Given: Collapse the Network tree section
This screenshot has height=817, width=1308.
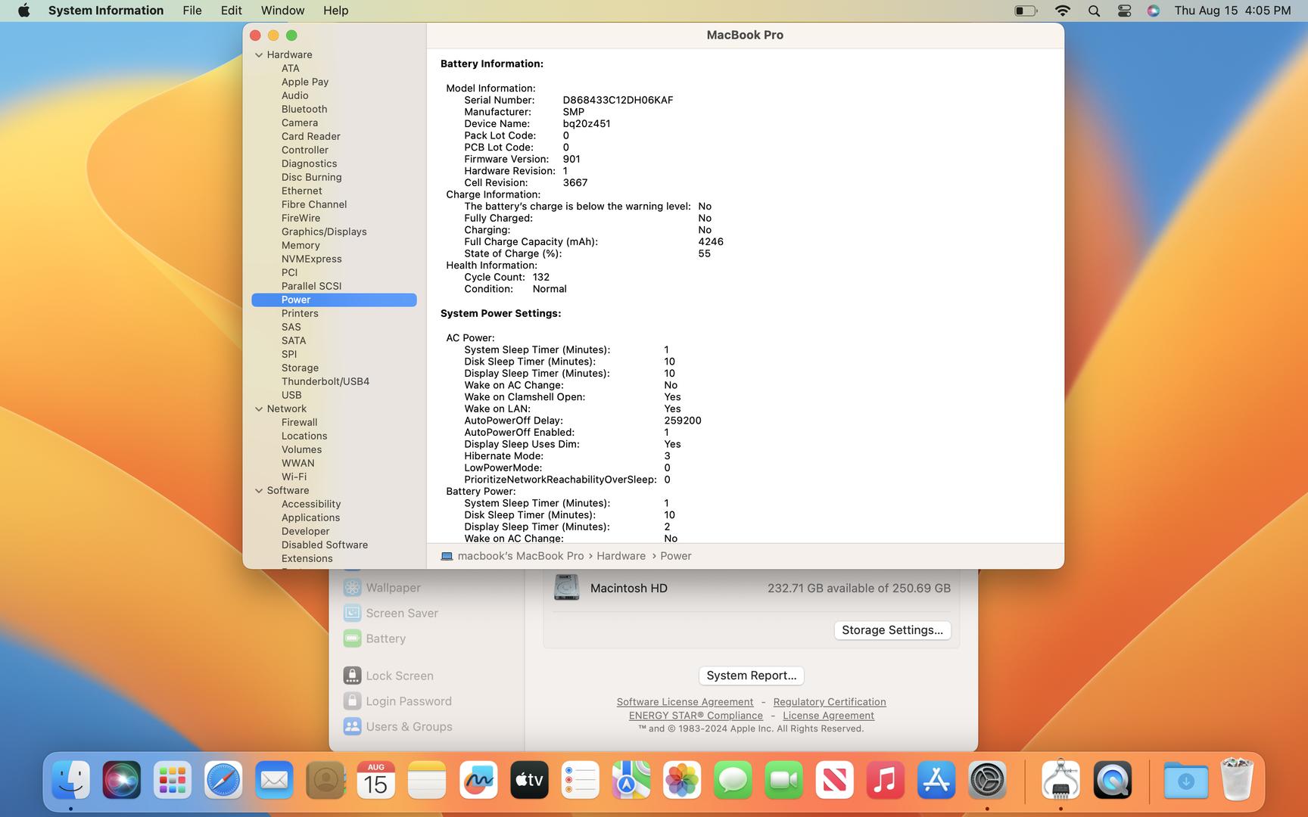Looking at the screenshot, I should (x=259, y=409).
